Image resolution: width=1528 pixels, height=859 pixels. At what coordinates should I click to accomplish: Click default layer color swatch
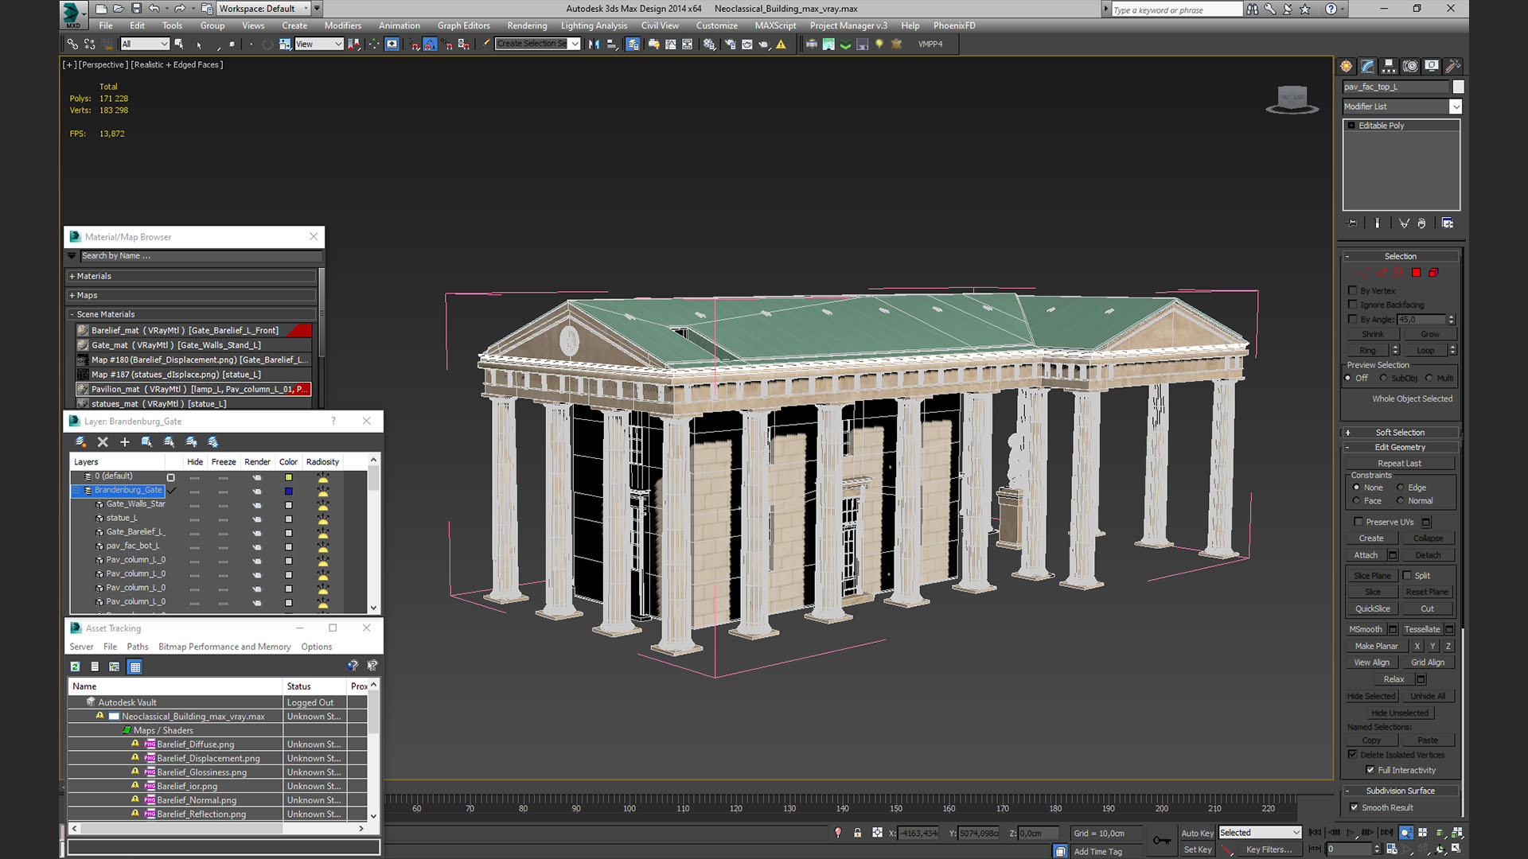click(x=288, y=477)
